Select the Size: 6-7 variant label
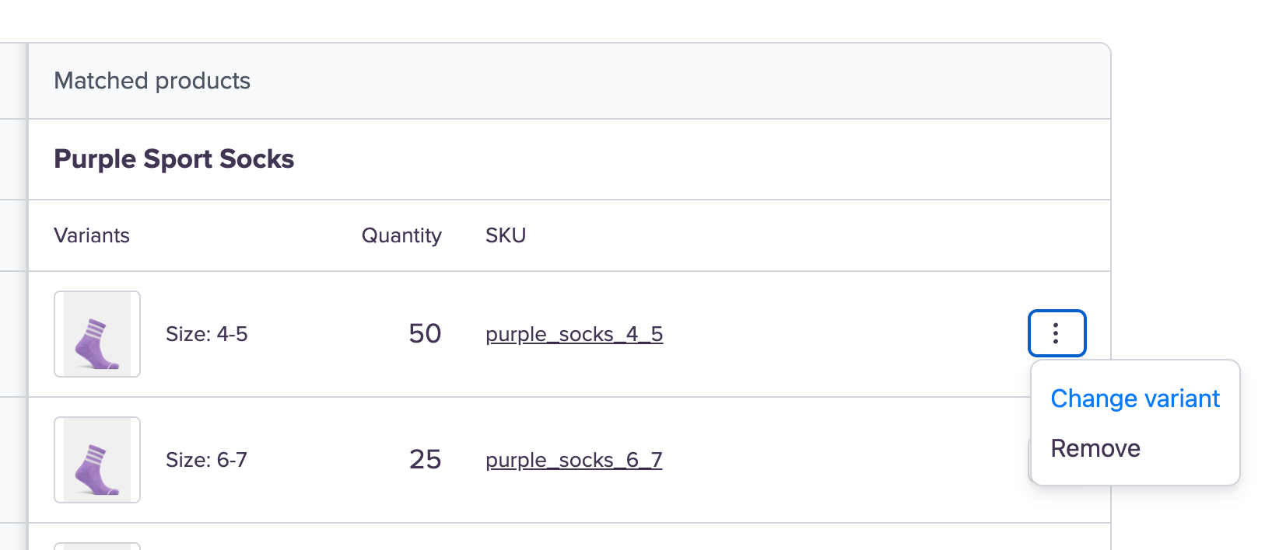Image resolution: width=1265 pixels, height=550 pixels. (206, 460)
